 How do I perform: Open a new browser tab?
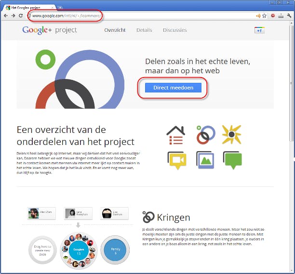60,8
